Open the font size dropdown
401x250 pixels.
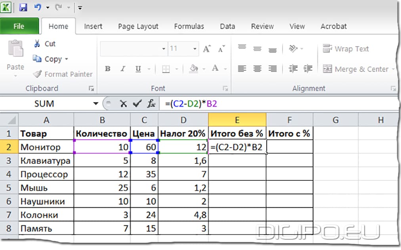point(195,49)
